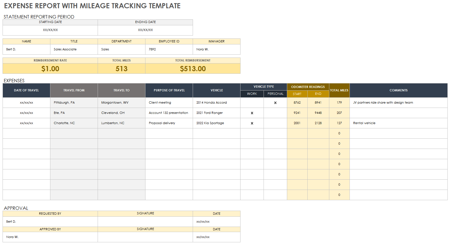Viewport: 450px width, 244px height.
Task: Click the $1.00 reimbursement rate cell
Action: click(50, 69)
